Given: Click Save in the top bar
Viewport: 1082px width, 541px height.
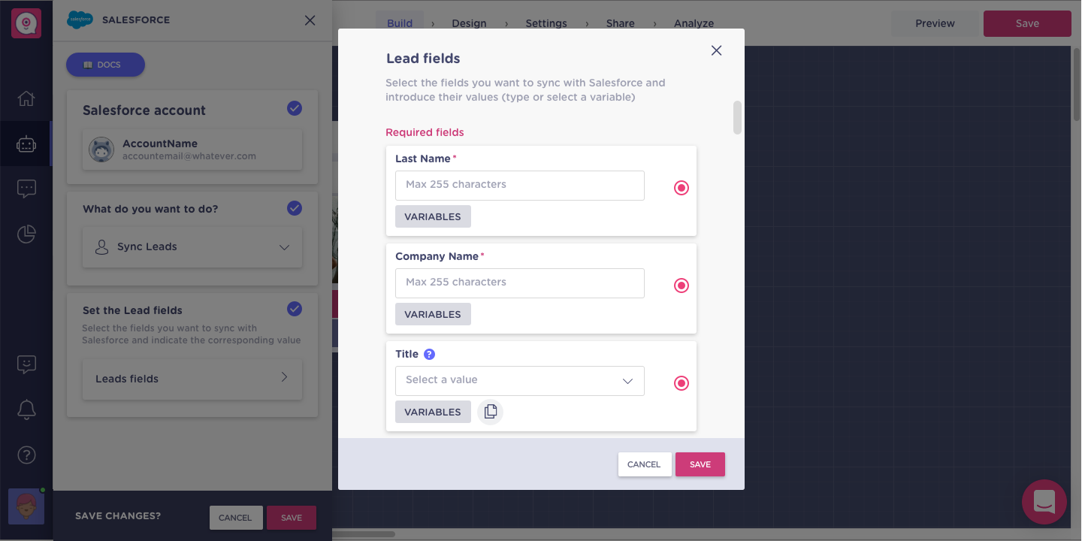Looking at the screenshot, I should [1027, 23].
